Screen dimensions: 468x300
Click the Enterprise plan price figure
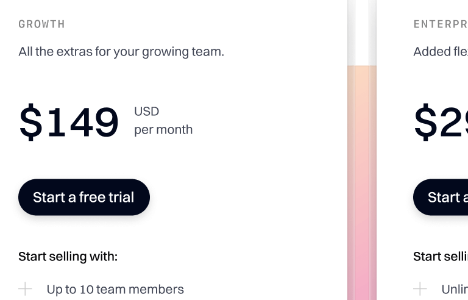441,122
